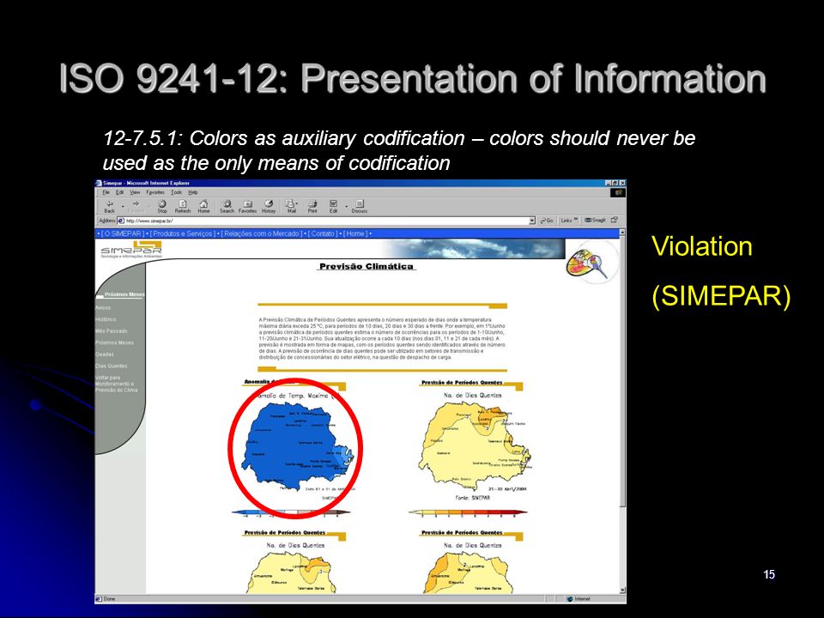
Task: Click the Previsão Climática heading
Action: click(367, 266)
